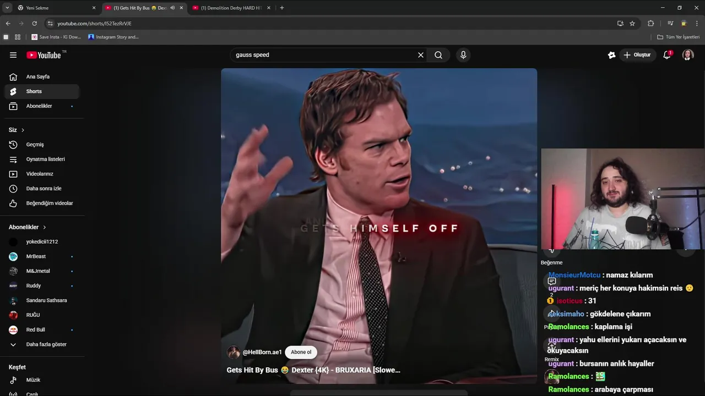Expand the Abonelikler heading chevron
The height and width of the screenshot is (396, 705).
(x=45, y=227)
